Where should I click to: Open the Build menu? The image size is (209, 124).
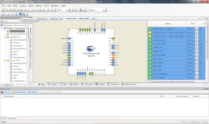31,6
